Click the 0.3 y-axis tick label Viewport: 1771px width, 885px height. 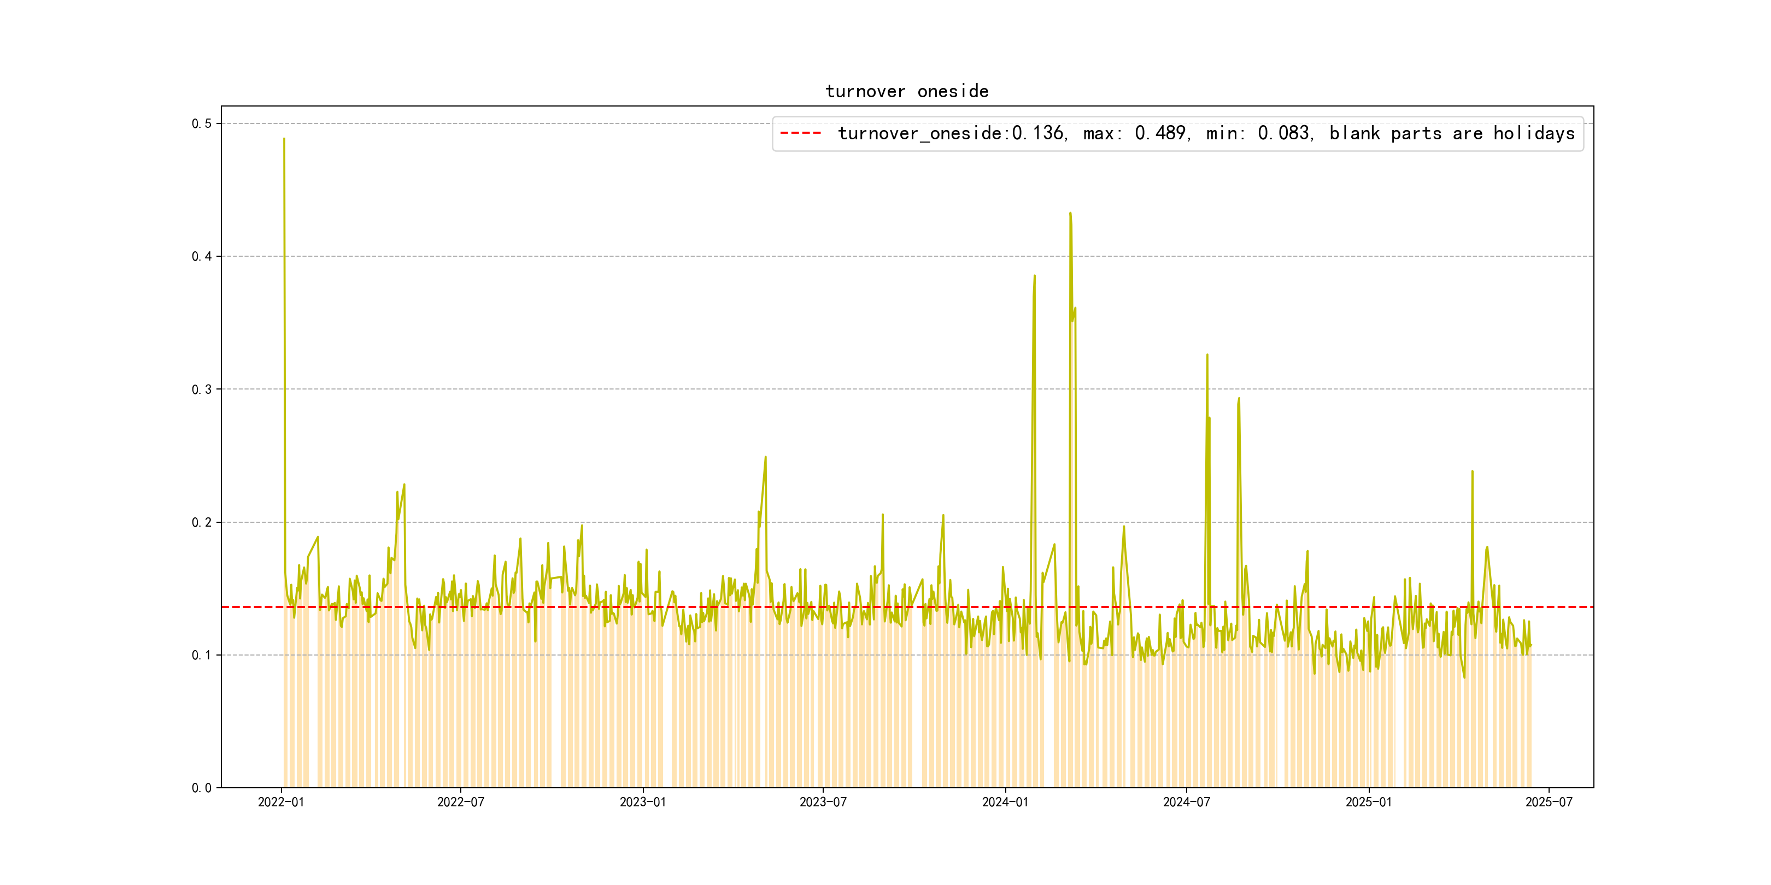(x=202, y=390)
